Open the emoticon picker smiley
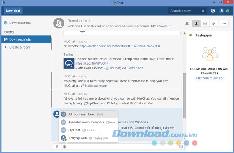Screen dimensions: 234x153 [181, 146]
